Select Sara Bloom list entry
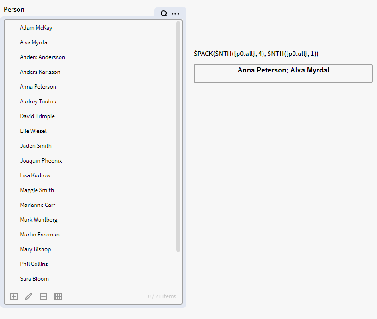The image size is (377, 319). click(x=34, y=279)
